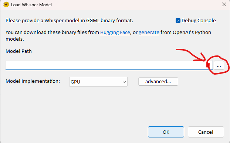Screen dimensions: 230x143
Task: Dismiss dialog with the Cancel button
Action: (x=206, y=132)
